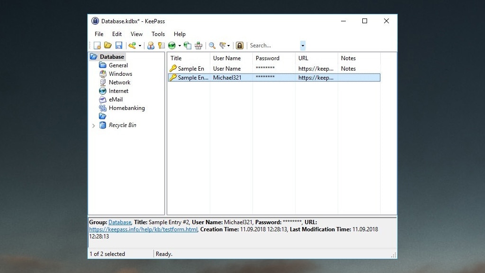
Task: Click the KeePass lock icon in title bar
Action: [95, 21]
